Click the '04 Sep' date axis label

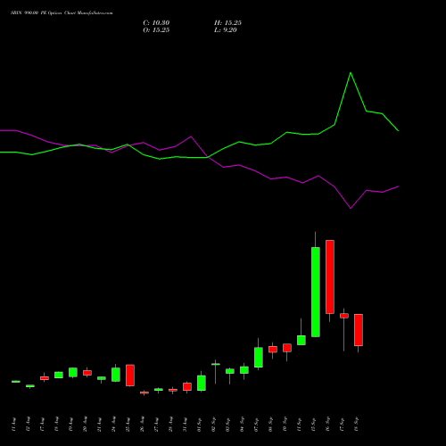pyautogui.click(x=242, y=425)
